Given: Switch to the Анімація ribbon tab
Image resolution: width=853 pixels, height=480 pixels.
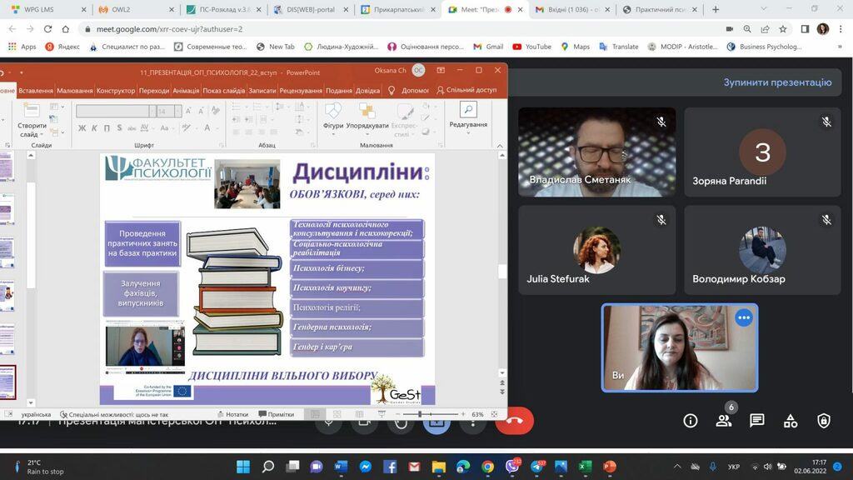Looking at the screenshot, I should click(186, 90).
